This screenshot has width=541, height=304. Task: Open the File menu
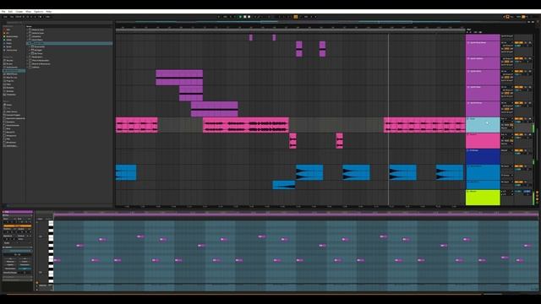tap(3, 11)
